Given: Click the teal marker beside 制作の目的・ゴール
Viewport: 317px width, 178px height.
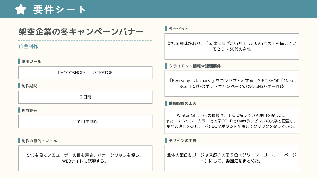Looking at the screenshot, I should click(x=19, y=141).
